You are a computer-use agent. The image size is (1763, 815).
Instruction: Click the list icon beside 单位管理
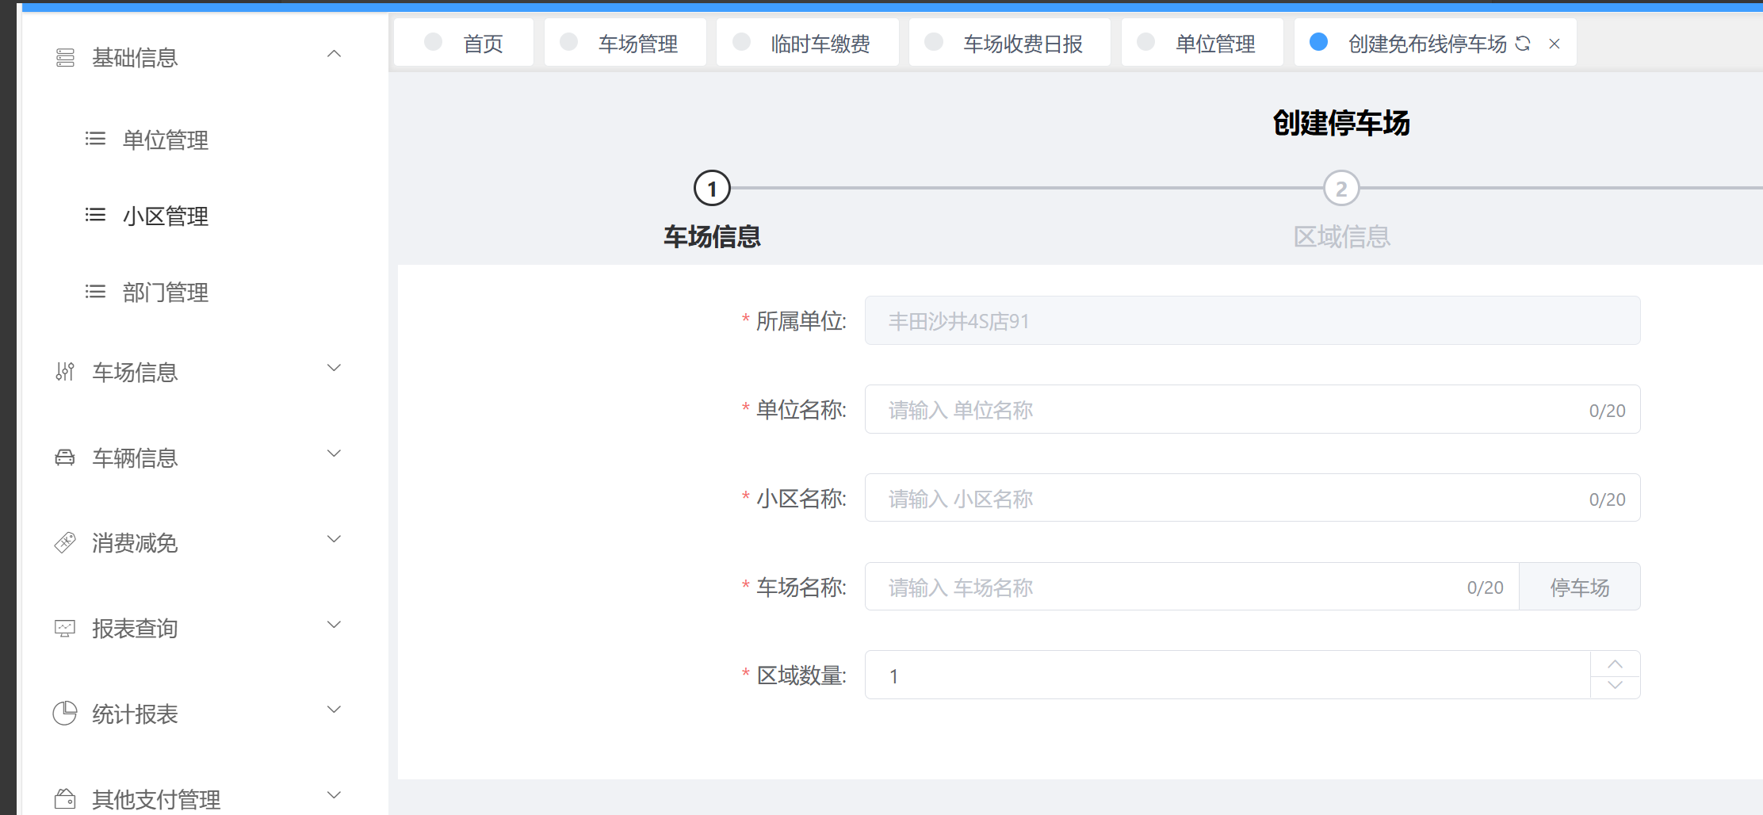(95, 140)
